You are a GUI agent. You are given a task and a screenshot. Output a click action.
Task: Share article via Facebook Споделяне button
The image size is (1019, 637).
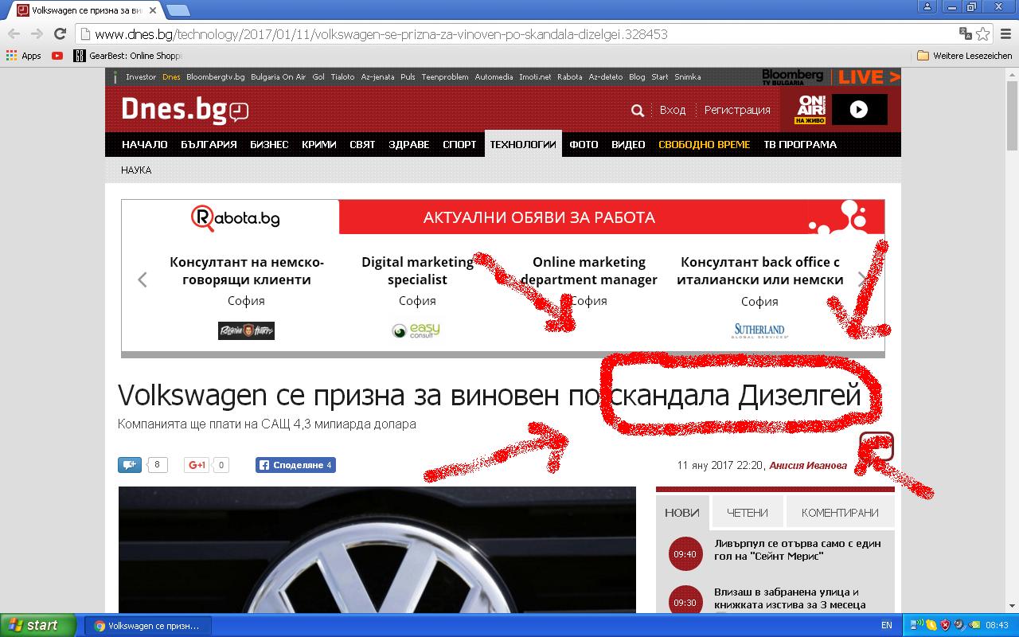tap(295, 465)
